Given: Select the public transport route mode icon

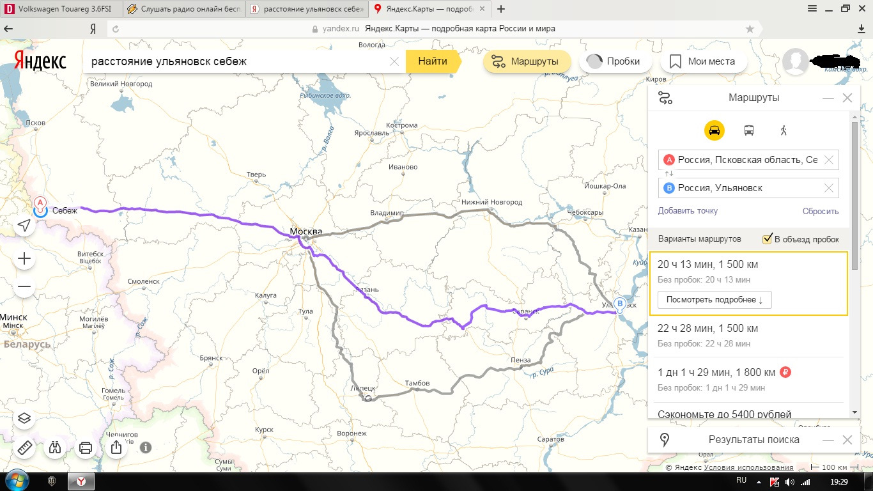Looking at the screenshot, I should 748,130.
